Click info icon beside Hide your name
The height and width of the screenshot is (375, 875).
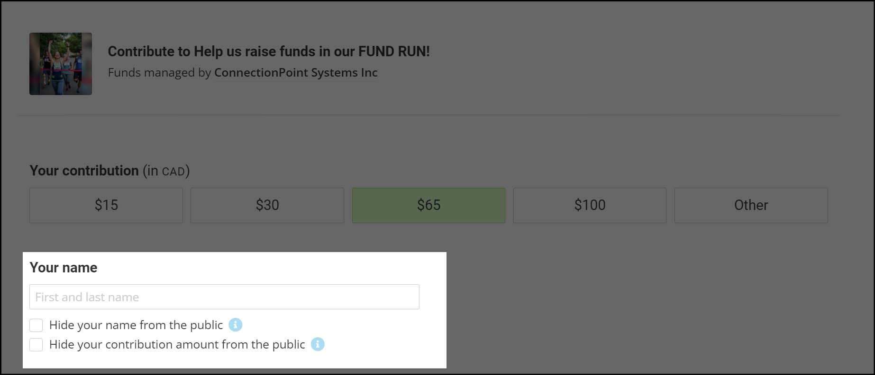[235, 325]
